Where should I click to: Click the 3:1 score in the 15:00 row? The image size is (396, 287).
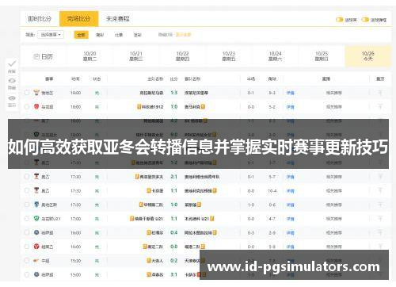173,274
